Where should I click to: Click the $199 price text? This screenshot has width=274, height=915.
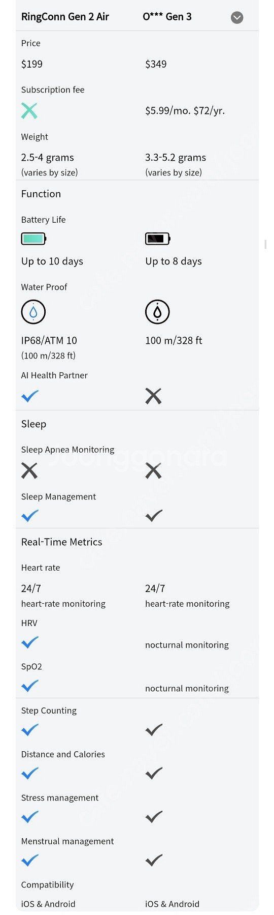tap(32, 64)
